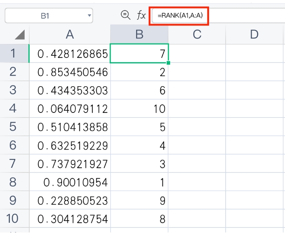
Task: Click cell containing 0.90010954
Action: click(x=70, y=182)
